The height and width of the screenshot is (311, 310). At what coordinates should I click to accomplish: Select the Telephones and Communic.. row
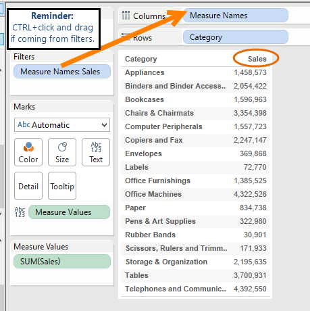(176, 289)
